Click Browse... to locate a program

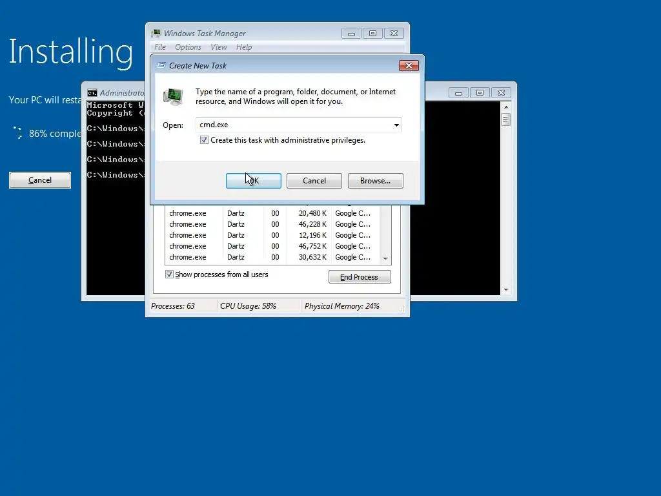coord(375,181)
